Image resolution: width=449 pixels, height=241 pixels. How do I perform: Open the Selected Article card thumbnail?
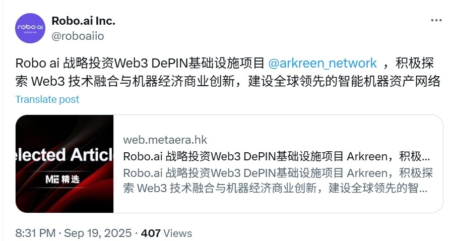click(65, 164)
